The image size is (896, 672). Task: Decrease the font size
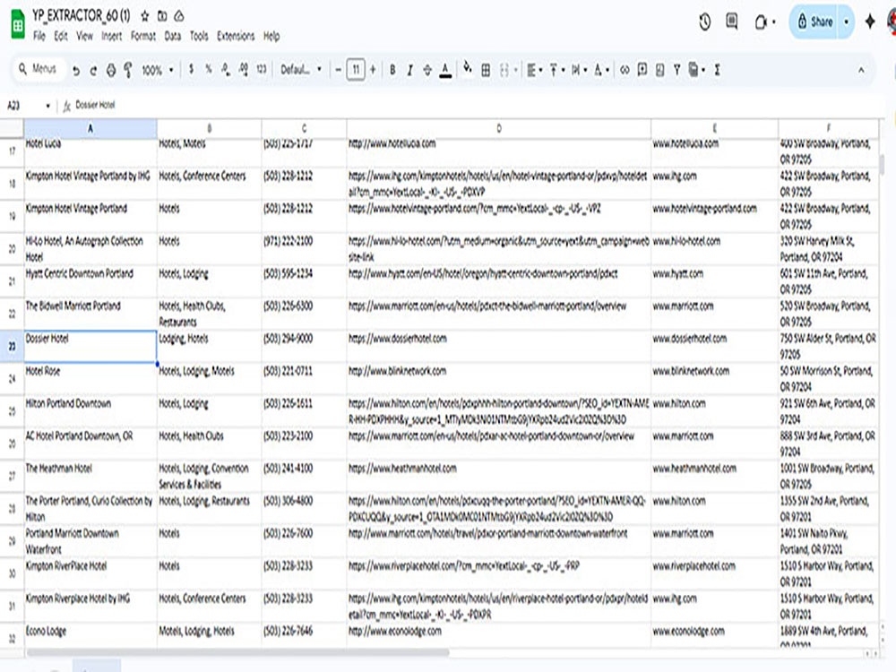coord(339,70)
